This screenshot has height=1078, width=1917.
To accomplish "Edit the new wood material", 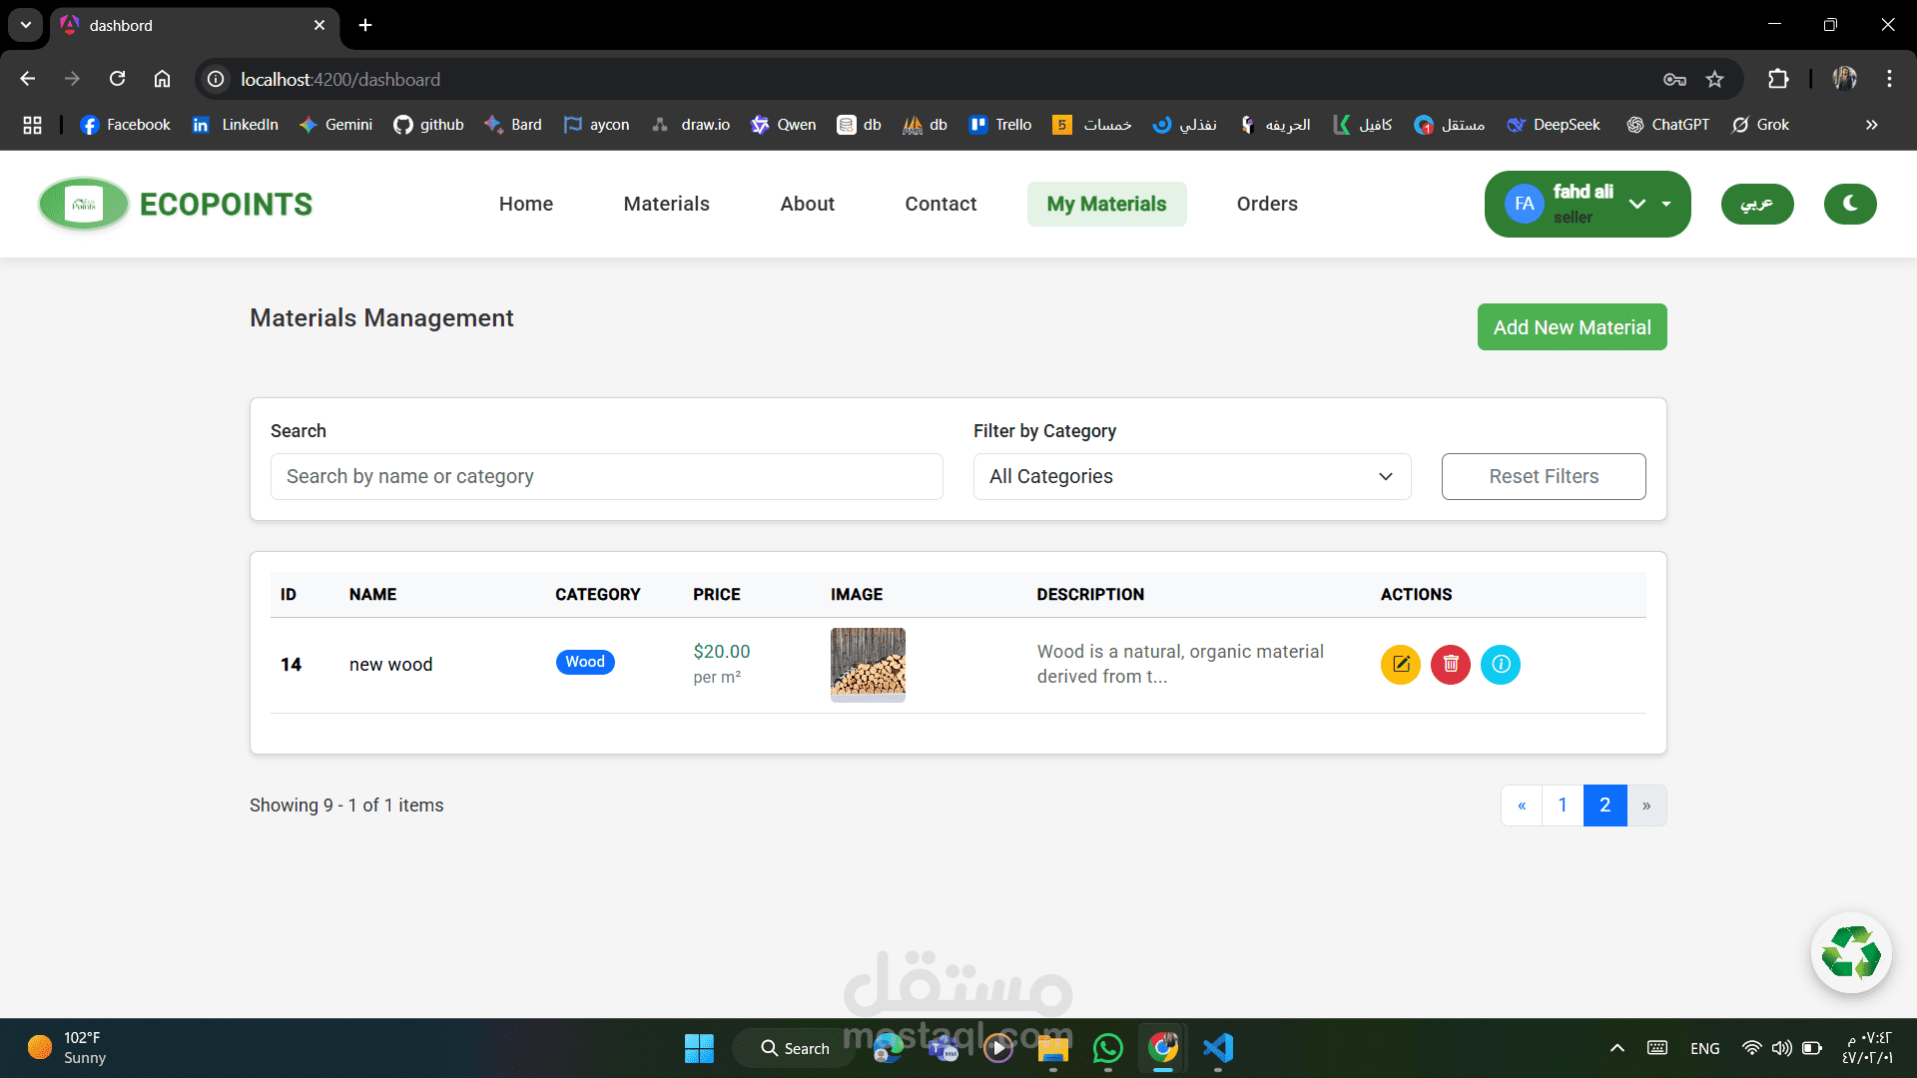I will [x=1401, y=664].
